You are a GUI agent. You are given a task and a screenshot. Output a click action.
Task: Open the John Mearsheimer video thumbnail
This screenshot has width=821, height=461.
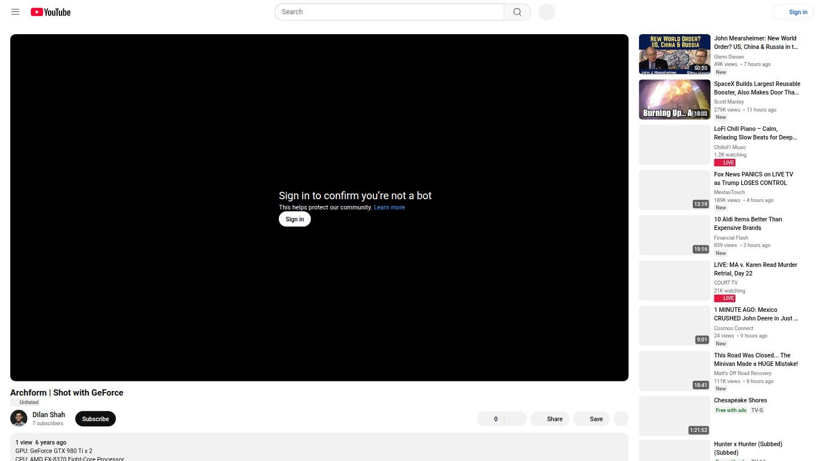pos(674,54)
